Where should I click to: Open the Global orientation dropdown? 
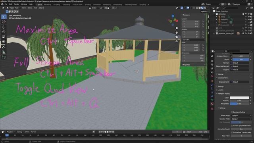tap(94, 8)
